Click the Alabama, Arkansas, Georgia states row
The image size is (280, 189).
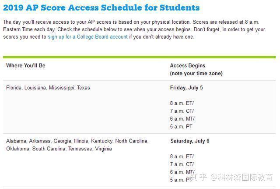tap(77, 141)
